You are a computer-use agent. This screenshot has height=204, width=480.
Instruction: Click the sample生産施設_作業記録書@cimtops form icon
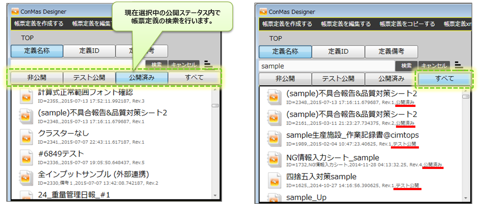click(x=274, y=138)
